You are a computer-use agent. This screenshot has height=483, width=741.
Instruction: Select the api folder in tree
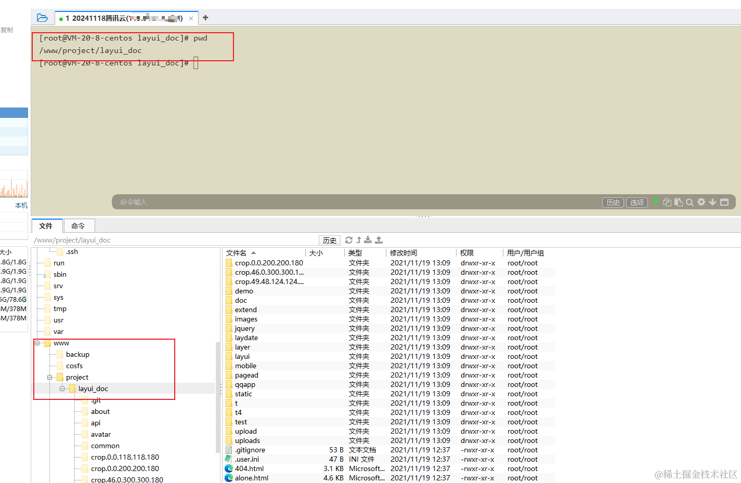[96, 423]
